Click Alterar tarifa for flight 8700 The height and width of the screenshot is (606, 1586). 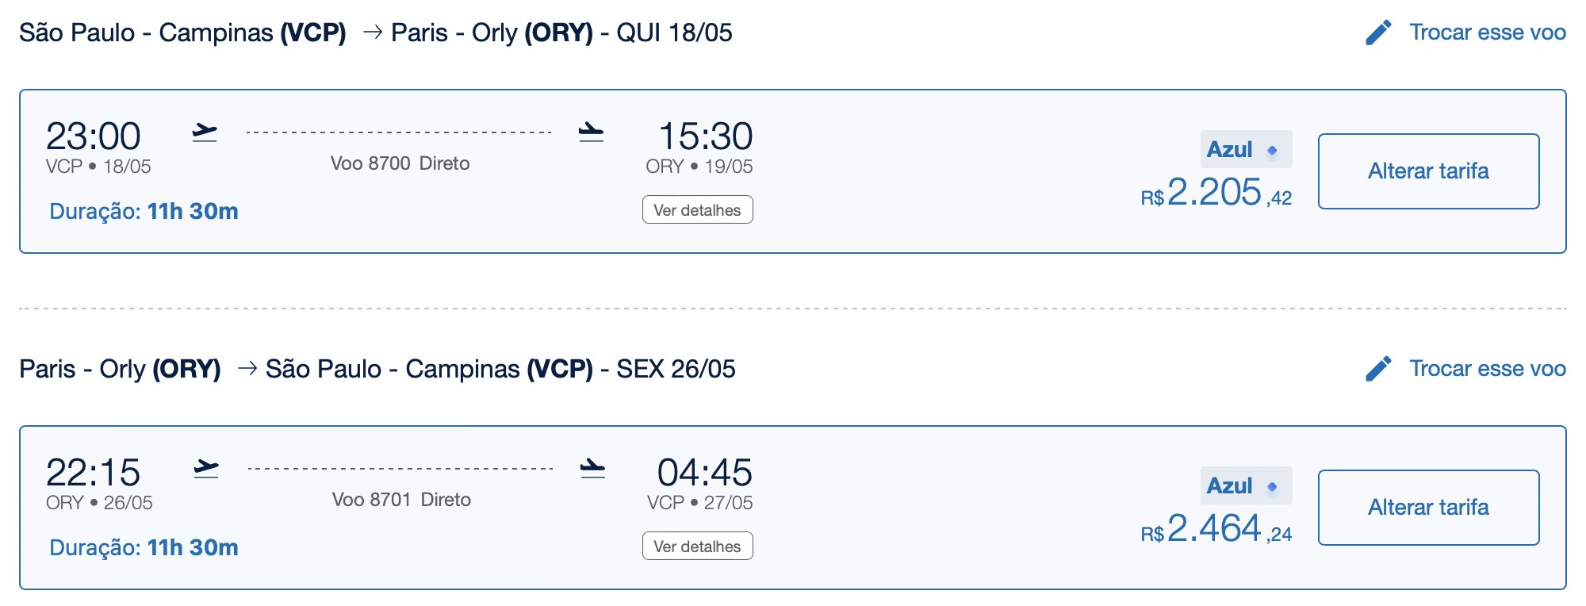(x=1428, y=171)
